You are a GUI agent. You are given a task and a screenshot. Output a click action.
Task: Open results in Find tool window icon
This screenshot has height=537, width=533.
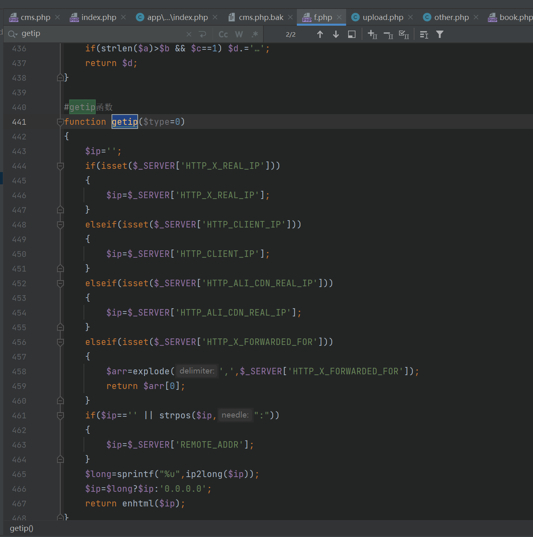coord(424,34)
